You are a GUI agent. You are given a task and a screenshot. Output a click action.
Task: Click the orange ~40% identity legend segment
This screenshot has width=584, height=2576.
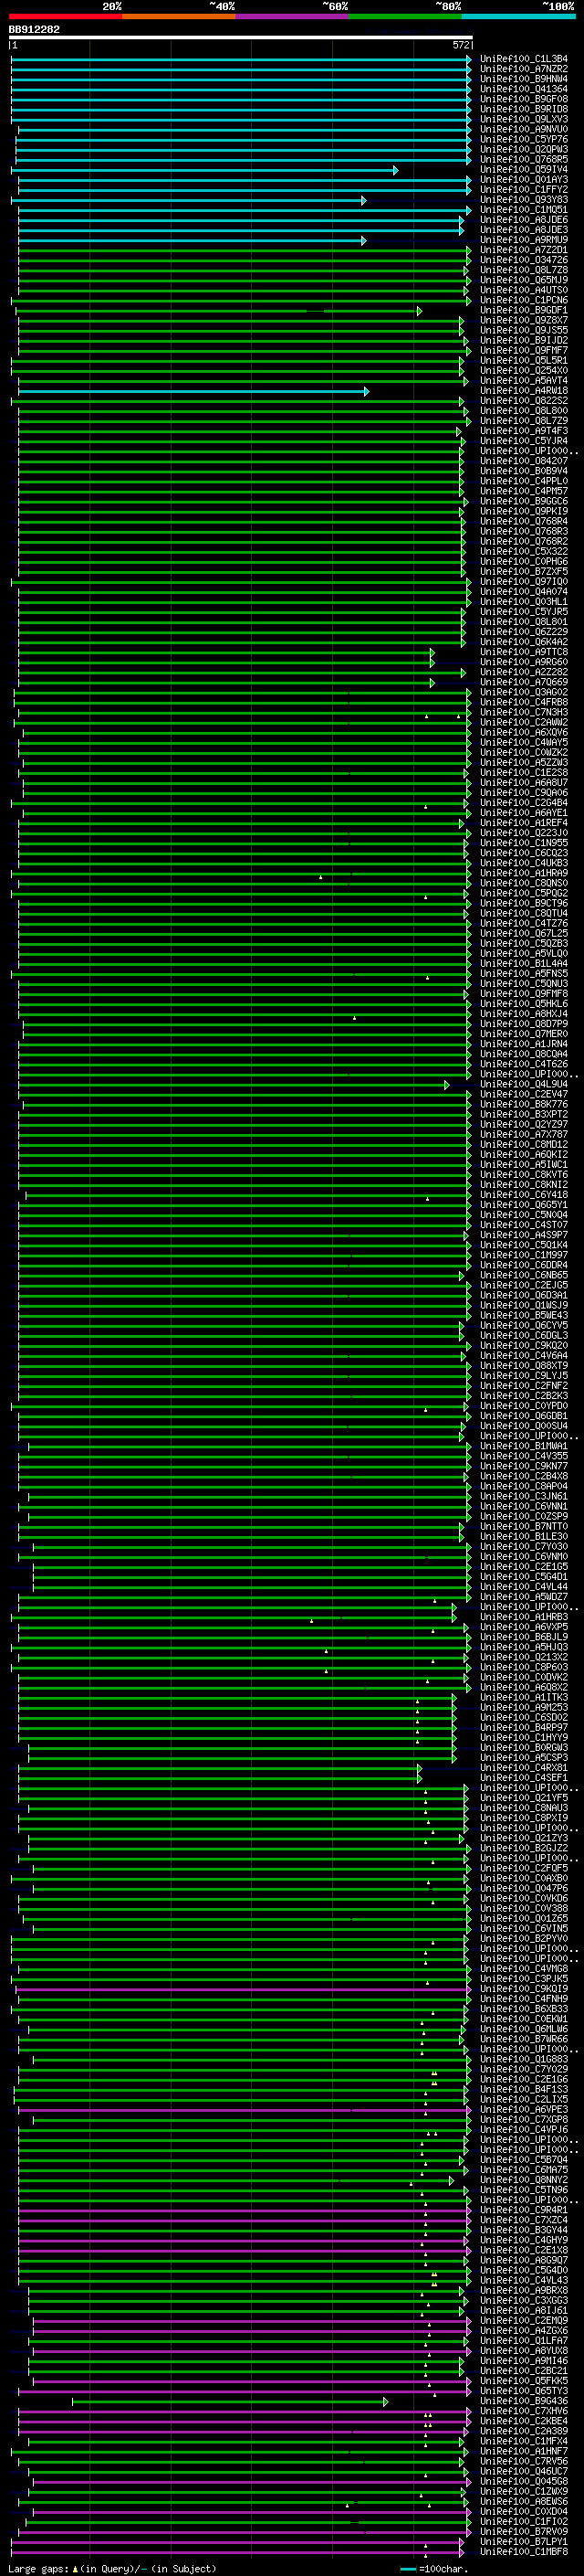click(179, 16)
